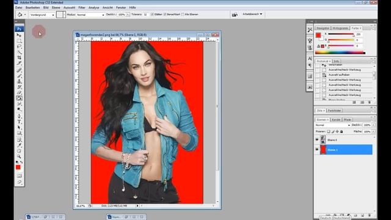391x220 pixels.
Task: Open the Filter menu
Action: point(82,8)
